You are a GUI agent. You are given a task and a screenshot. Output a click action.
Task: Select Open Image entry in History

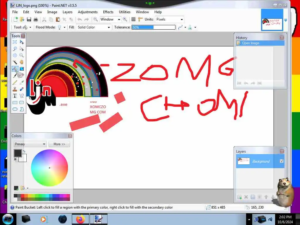click(x=260, y=43)
